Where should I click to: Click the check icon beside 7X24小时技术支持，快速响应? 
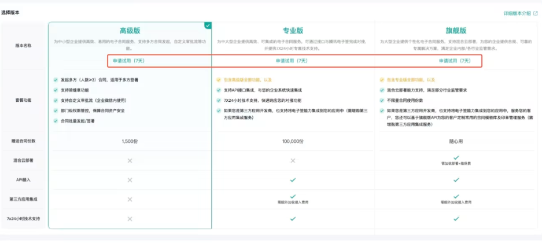[x=219, y=100]
